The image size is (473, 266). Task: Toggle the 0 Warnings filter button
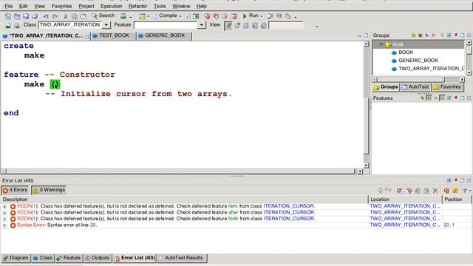click(x=49, y=191)
